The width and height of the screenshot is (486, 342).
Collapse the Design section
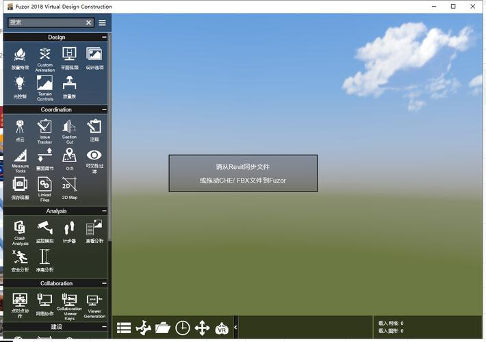(x=104, y=37)
